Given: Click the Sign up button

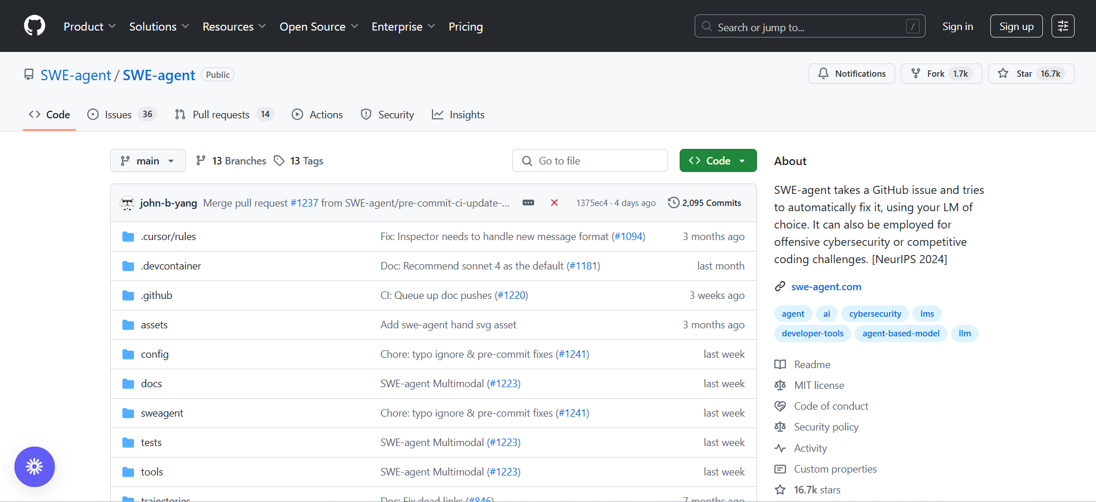Looking at the screenshot, I should coord(1016,26).
